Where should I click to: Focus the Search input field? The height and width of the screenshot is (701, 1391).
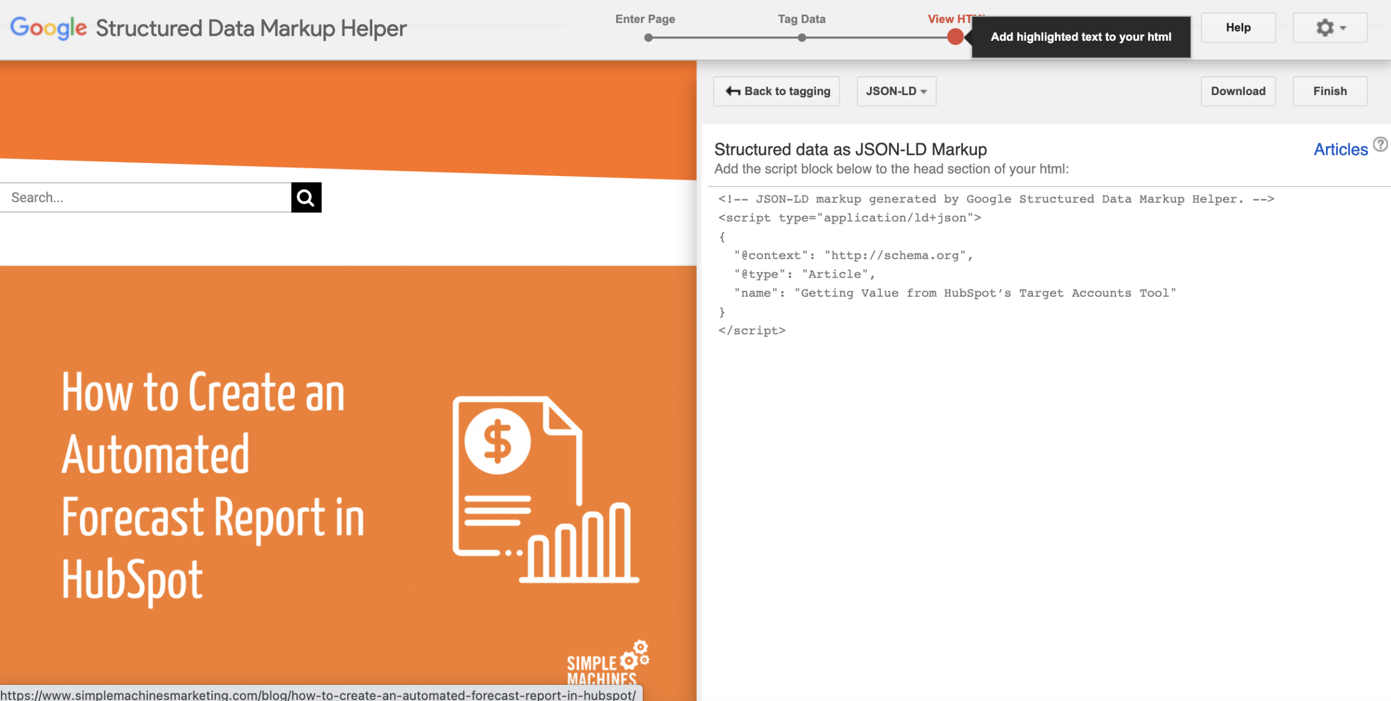146,198
